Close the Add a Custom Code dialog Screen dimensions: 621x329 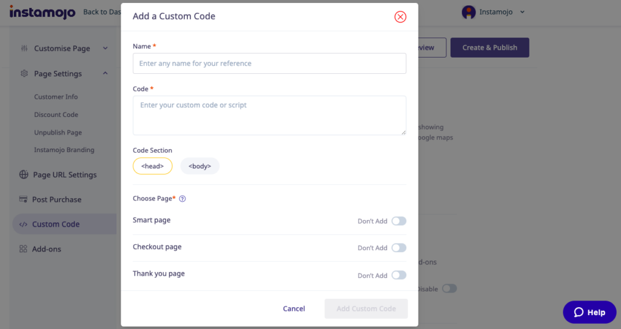pyautogui.click(x=400, y=17)
